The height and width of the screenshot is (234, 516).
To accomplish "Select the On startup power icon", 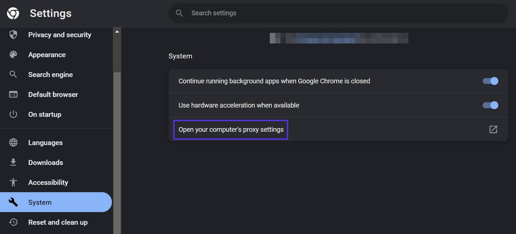I will pyautogui.click(x=13, y=114).
